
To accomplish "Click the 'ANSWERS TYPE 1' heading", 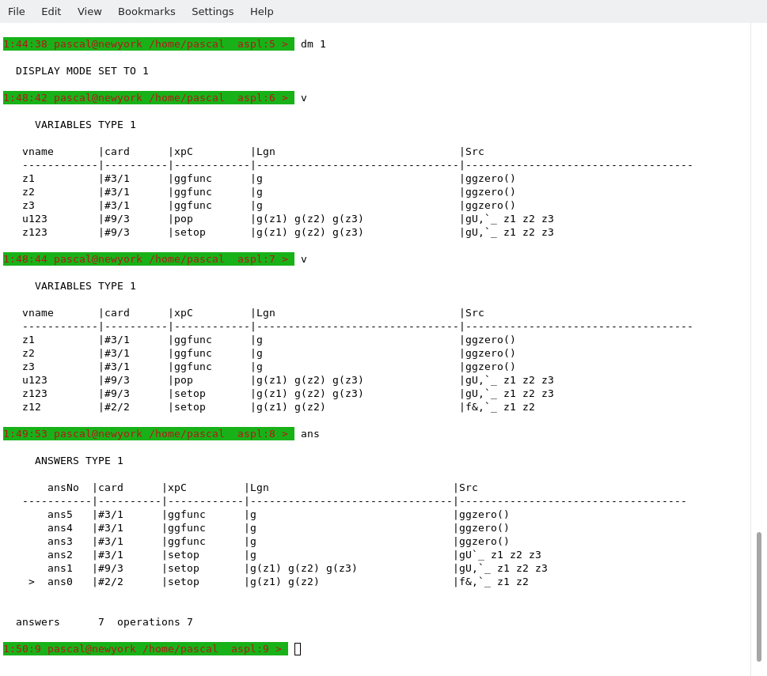I will (x=79, y=461).
